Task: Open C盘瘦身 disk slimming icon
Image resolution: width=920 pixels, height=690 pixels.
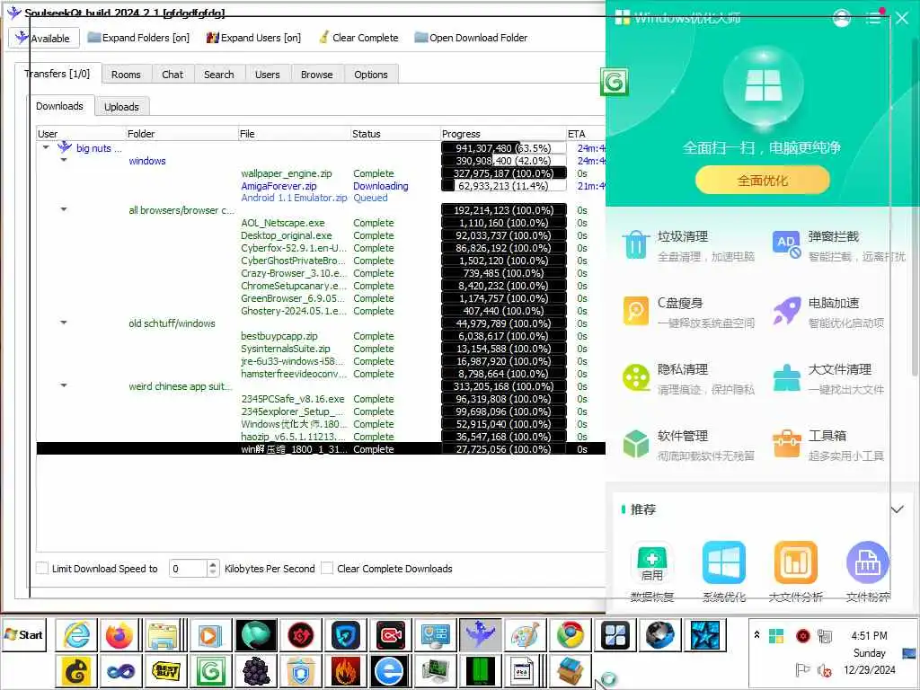Action: click(635, 311)
